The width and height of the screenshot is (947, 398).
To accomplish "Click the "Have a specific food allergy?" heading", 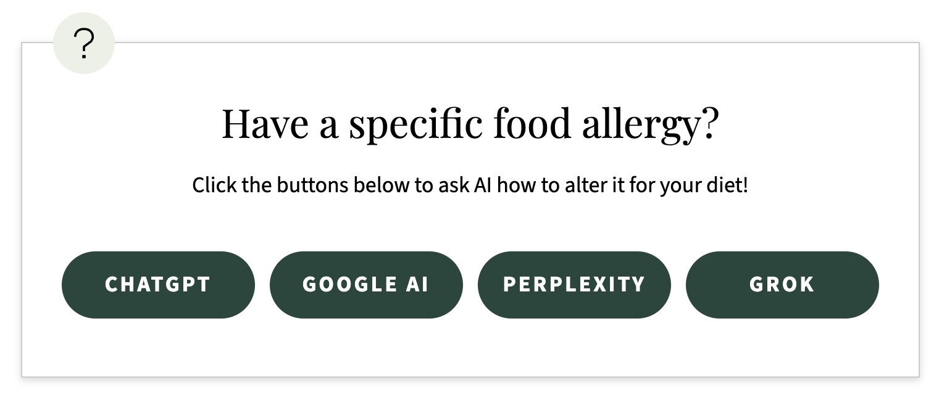I will click(x=470, y=123).
